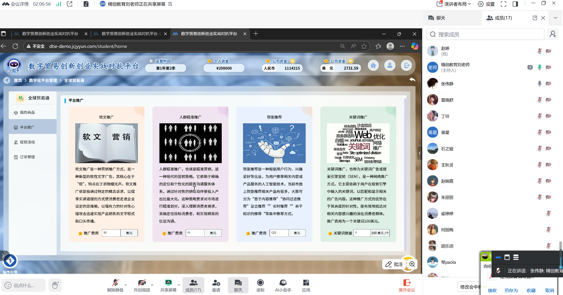Image resolution: width=563 pixels, height=295 pixels.
Task: Open 会议详情 meeting details
Action: point(16,4)
